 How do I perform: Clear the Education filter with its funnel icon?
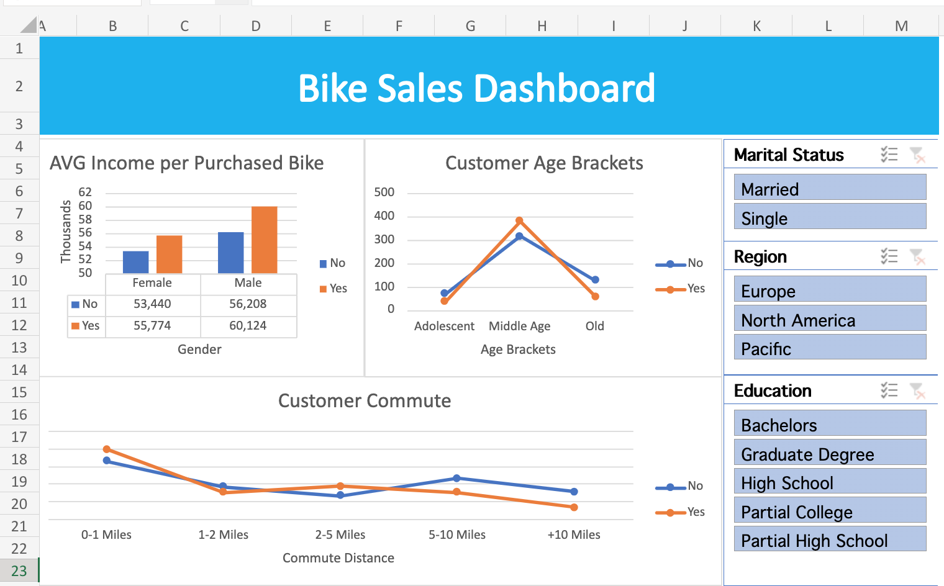coord(917,390)
